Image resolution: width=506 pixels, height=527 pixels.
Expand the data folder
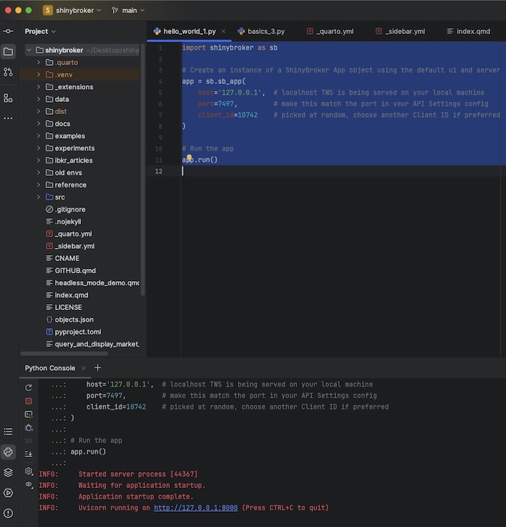pos(38,99)
